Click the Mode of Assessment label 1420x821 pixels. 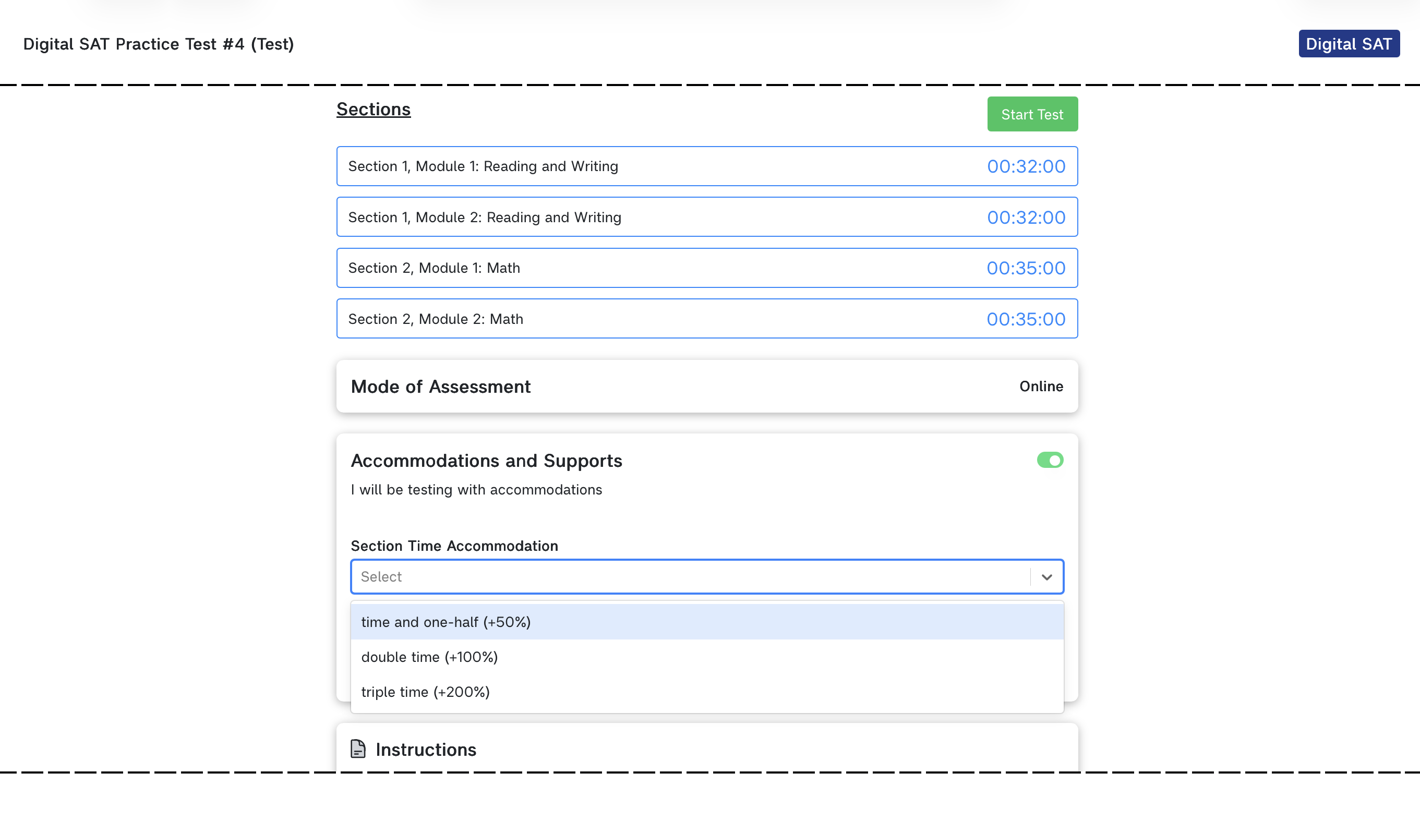point(440,387)
